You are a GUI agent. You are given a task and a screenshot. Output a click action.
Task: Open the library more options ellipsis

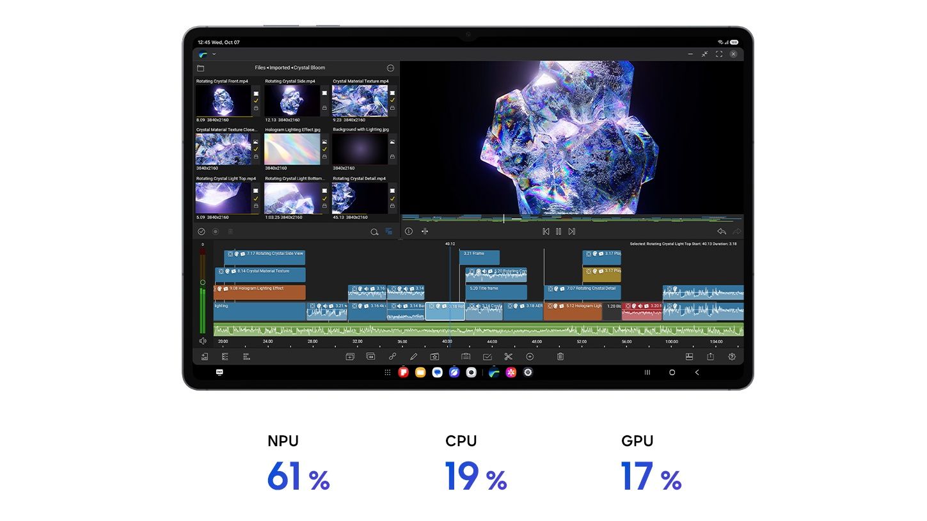(x=390, y=68)
